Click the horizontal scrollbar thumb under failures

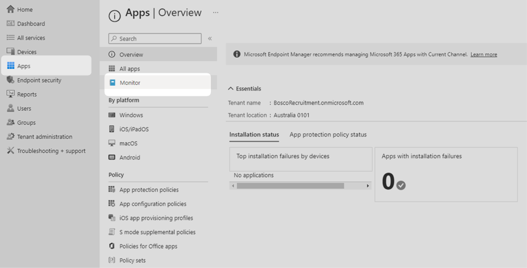[291, 186]
